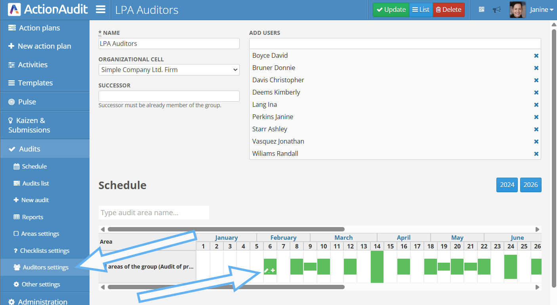This screenshot has width=557, height=305.
Task: Open the QR code icon
Action: tap(482, 10)
